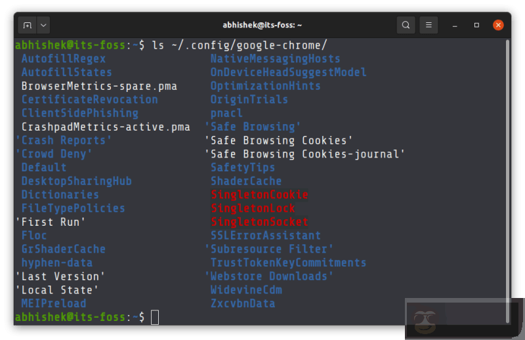Click the pnacl directory name
525x340 pixels.
pos(226,113)
